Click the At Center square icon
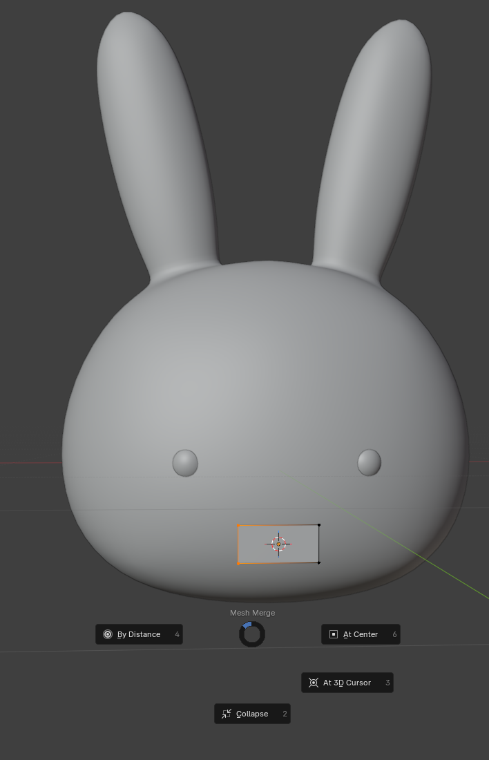 334,634
